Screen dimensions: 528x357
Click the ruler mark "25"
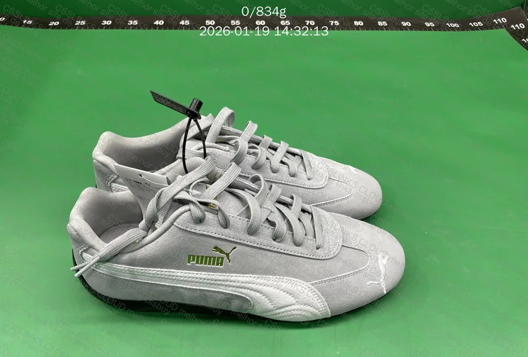80,23
